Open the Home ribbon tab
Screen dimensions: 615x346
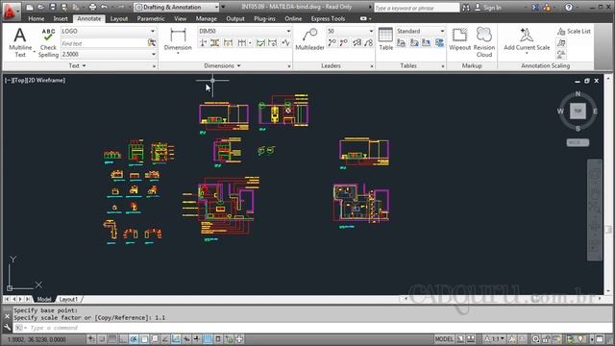pos(37,18)
